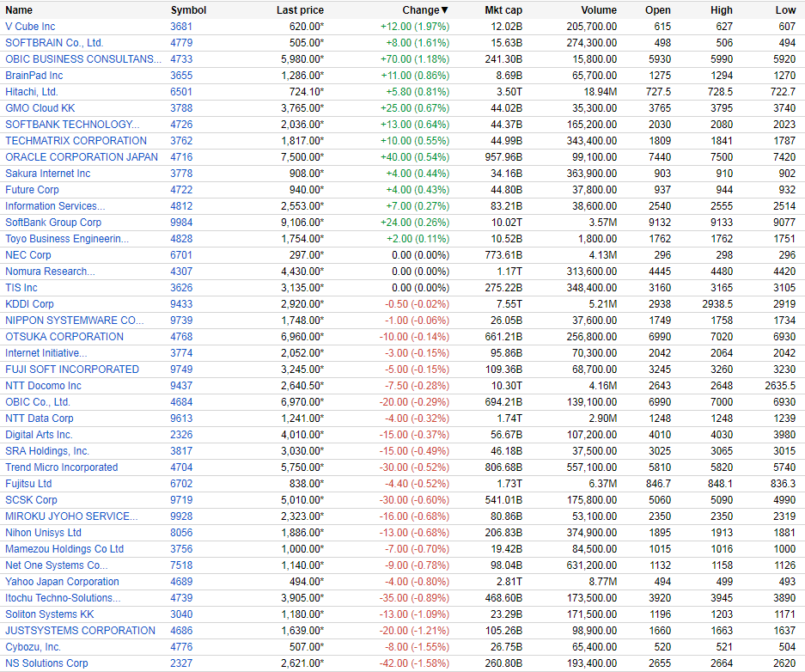Viewport: 805px width, 672px height.
Task: Open the SCSK Corp link
Action: 31,500
